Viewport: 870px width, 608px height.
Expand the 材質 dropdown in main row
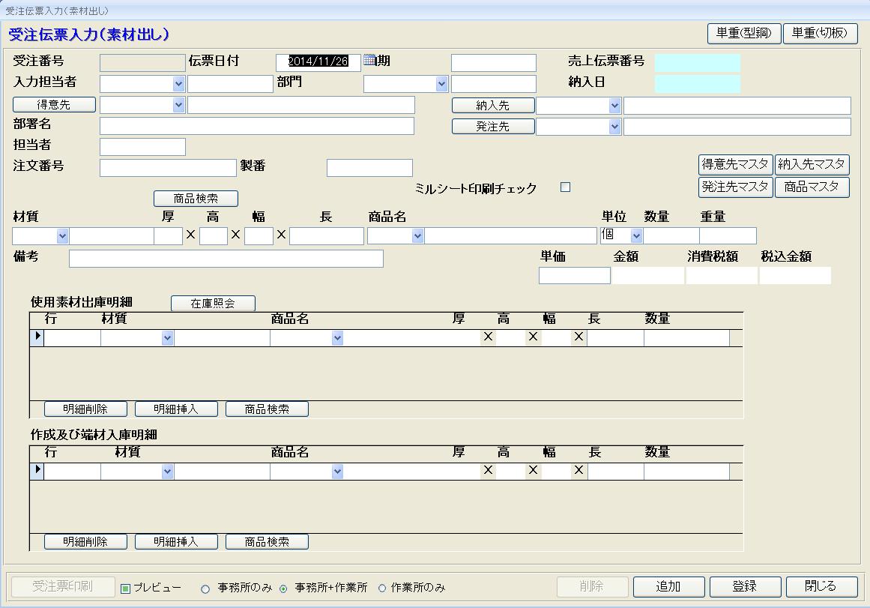point(62,236)
